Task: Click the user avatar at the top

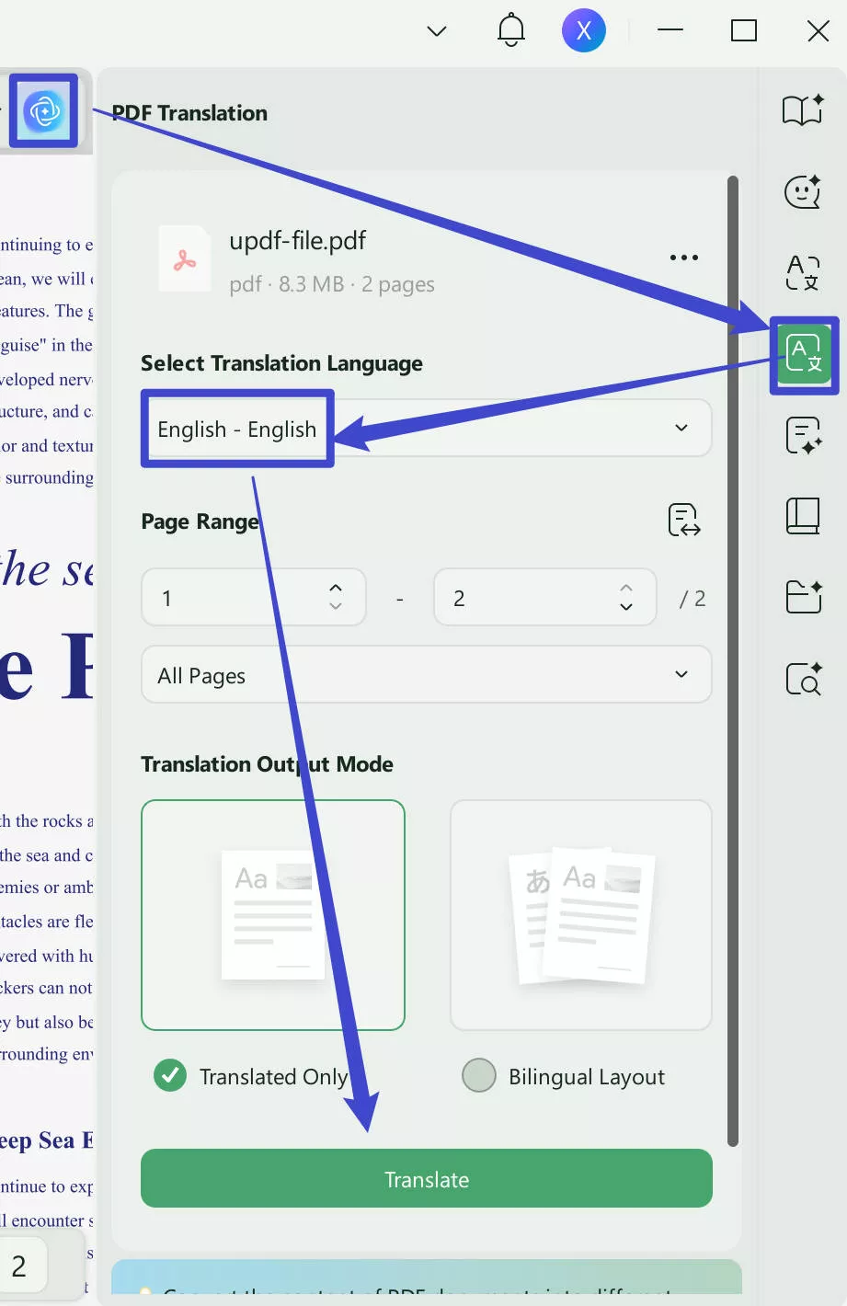Action: tap(584, 29)
